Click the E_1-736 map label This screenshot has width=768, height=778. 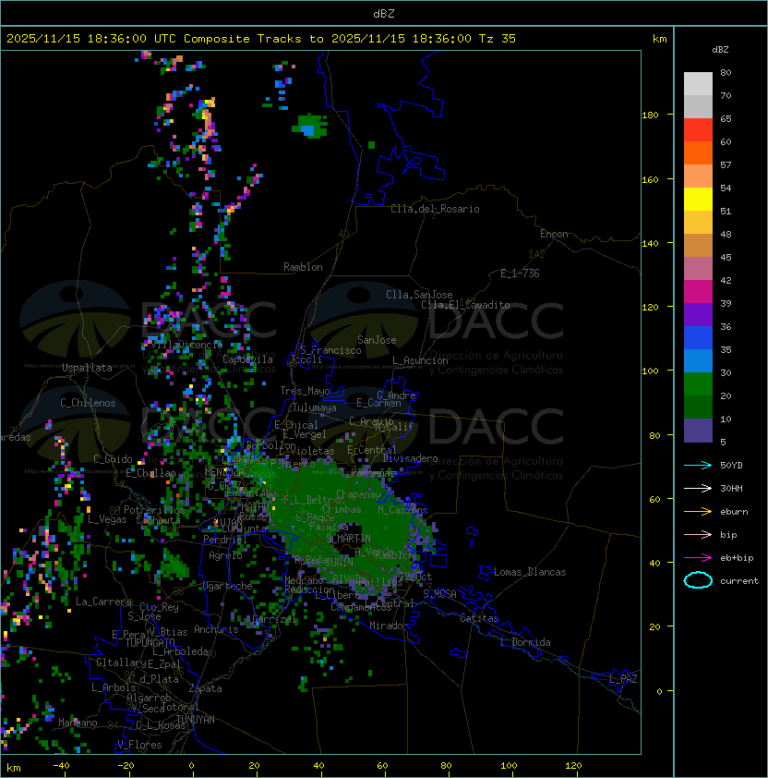coord(520,274)
